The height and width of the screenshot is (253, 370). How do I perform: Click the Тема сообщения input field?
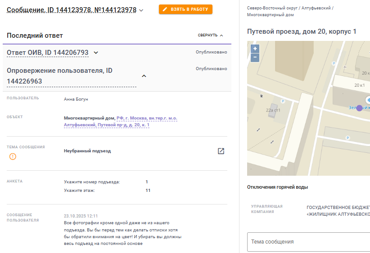click(x=309, y=242)
